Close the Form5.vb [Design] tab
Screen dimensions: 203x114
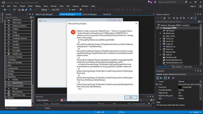tap(80, 14)
